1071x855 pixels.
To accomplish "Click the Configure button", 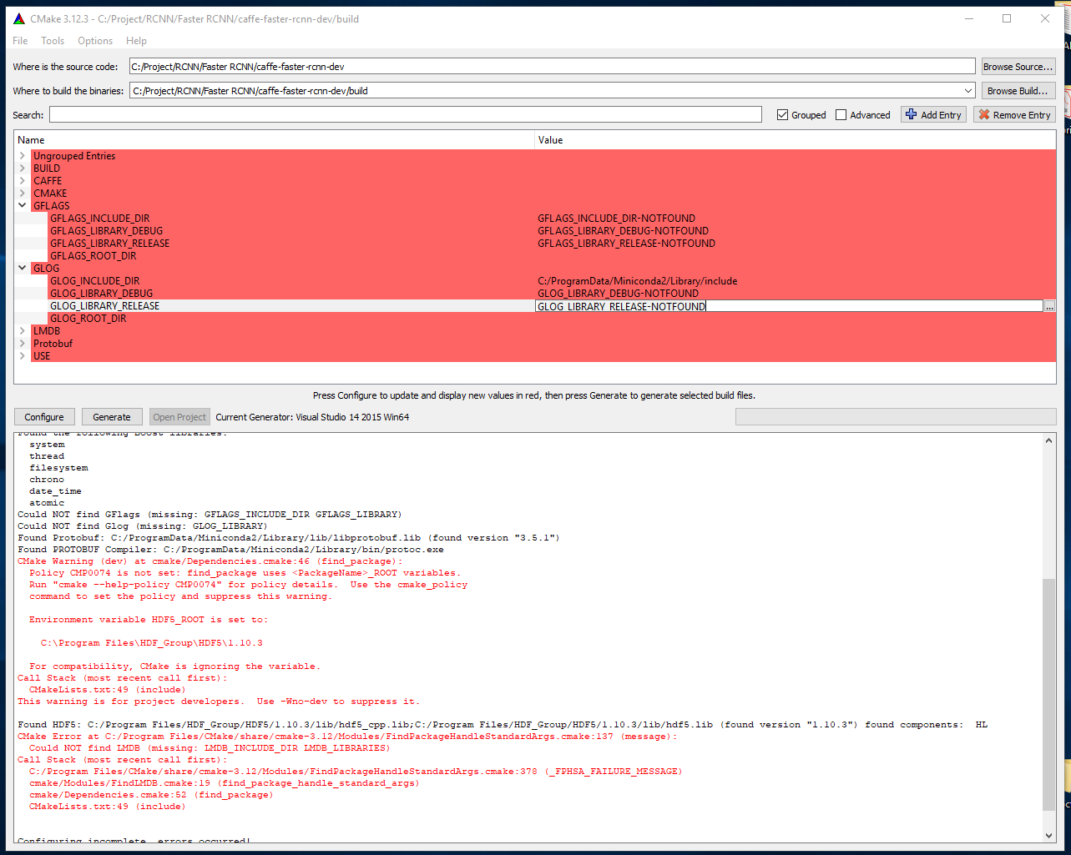I will tap(44, 417).
